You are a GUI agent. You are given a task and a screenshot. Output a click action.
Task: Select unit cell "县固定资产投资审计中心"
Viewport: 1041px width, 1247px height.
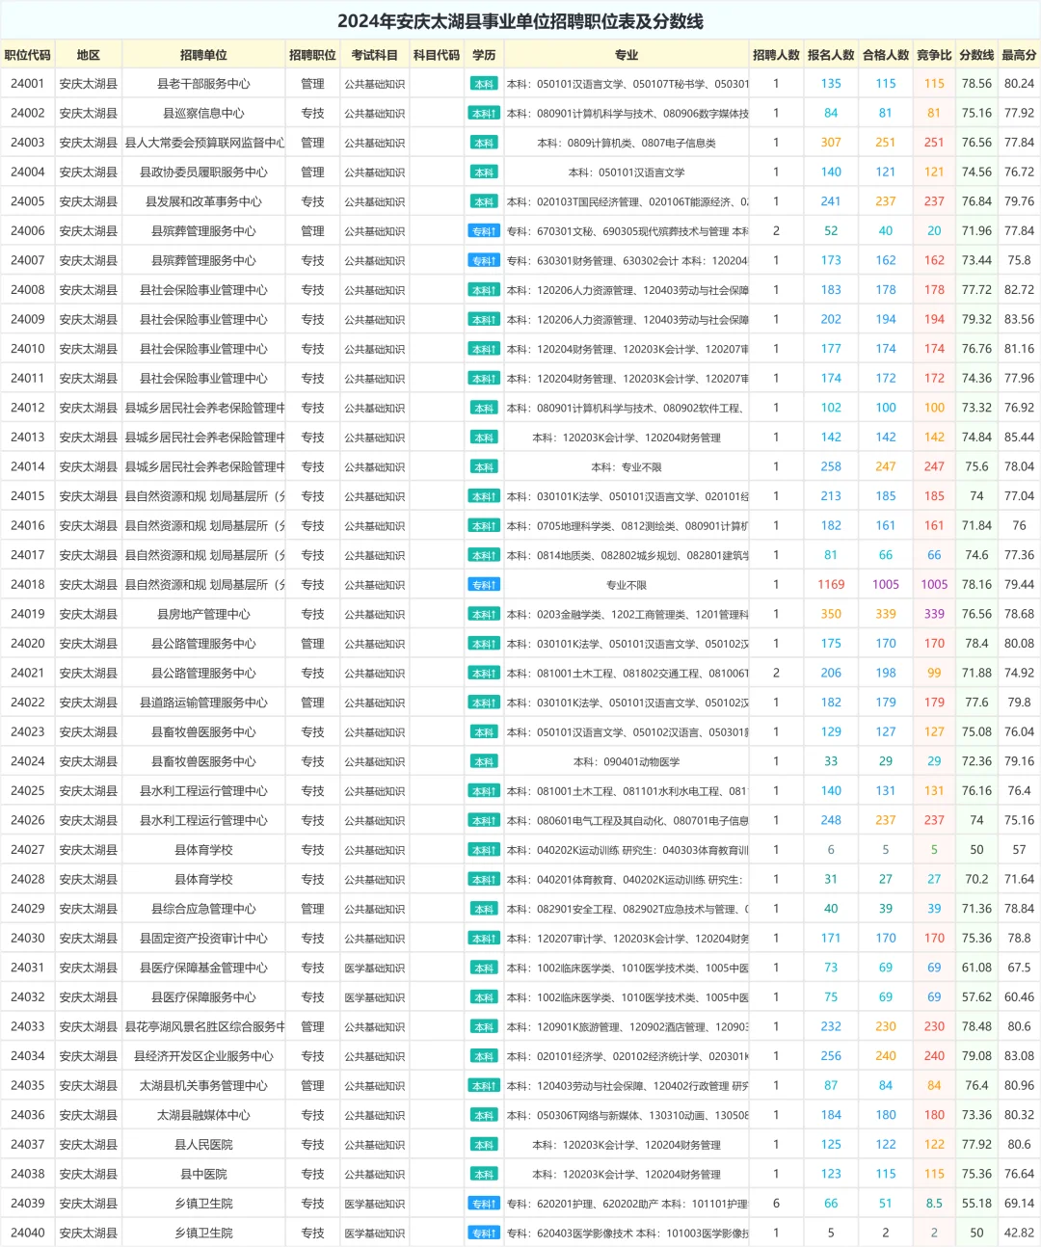pos(203,938)
